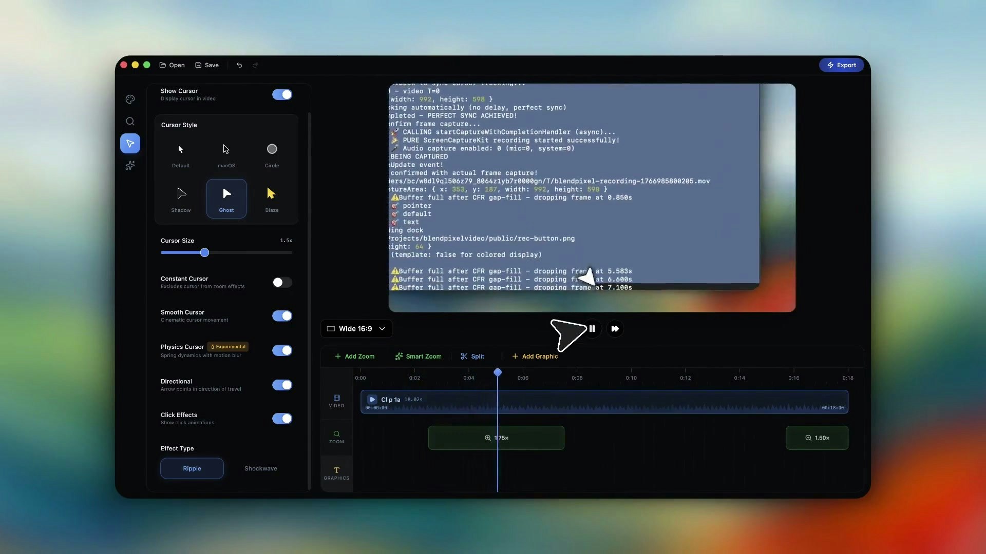This screenshot has height=554, width=986.
Task: Toggle Directional cursor switch
Action: tap(282, 385)
